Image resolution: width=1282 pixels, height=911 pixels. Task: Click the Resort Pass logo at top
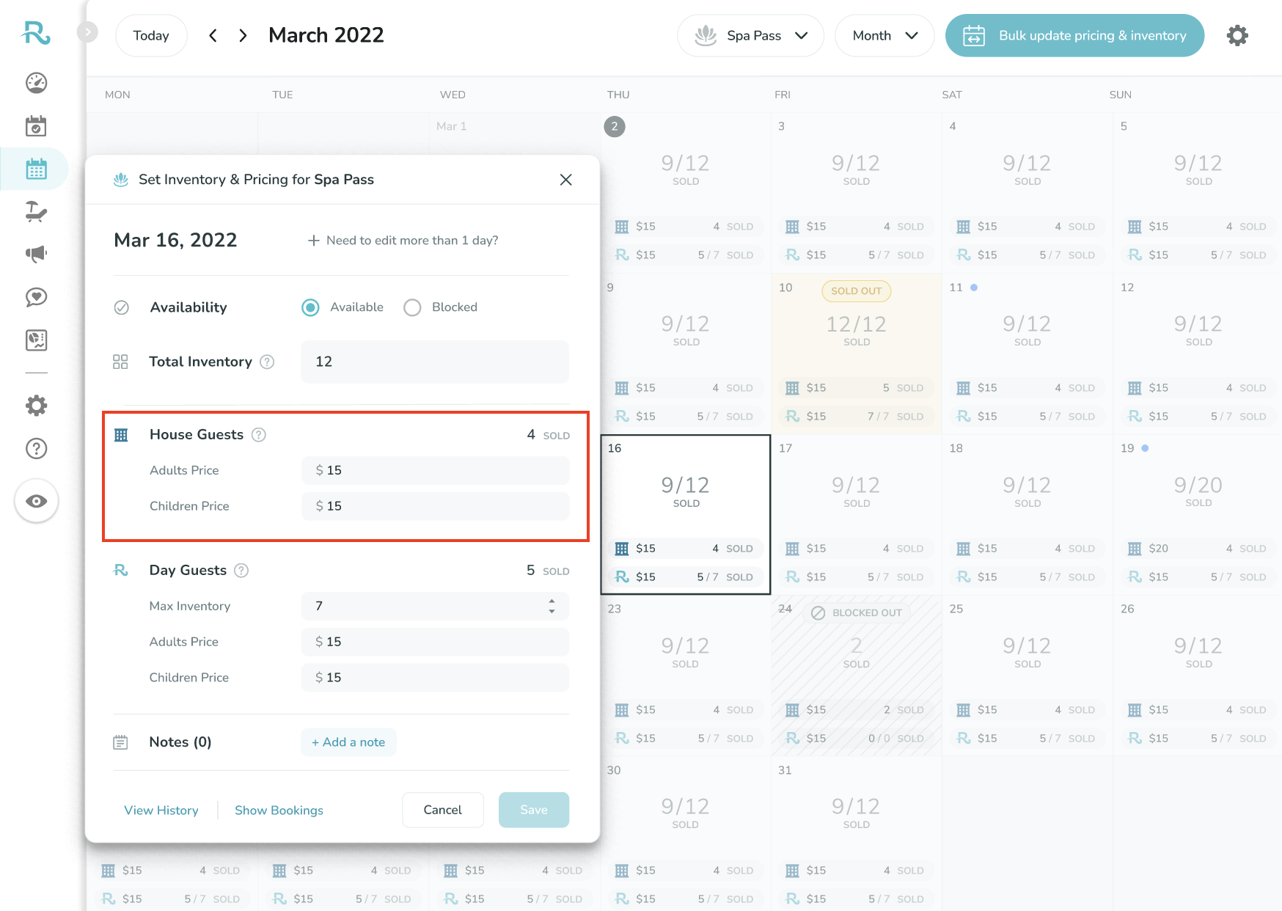(36, 33)
